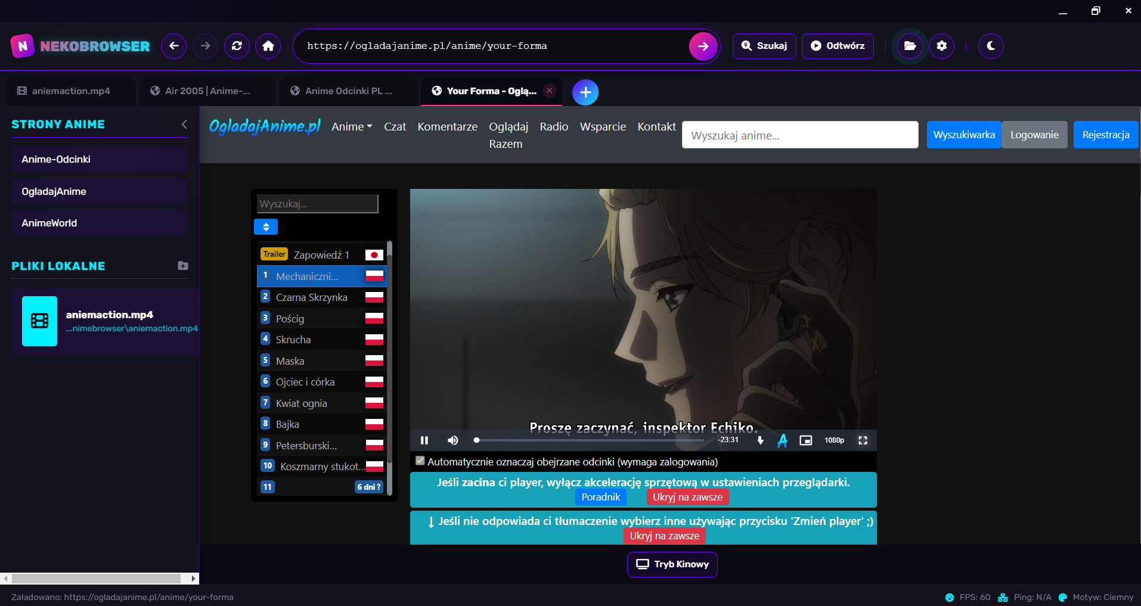
Task: Close the Your Forma tab
Action: [x=550, y=91]
